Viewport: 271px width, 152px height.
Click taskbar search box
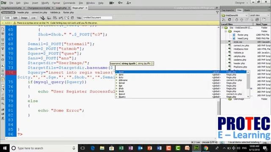pos(44,148)
